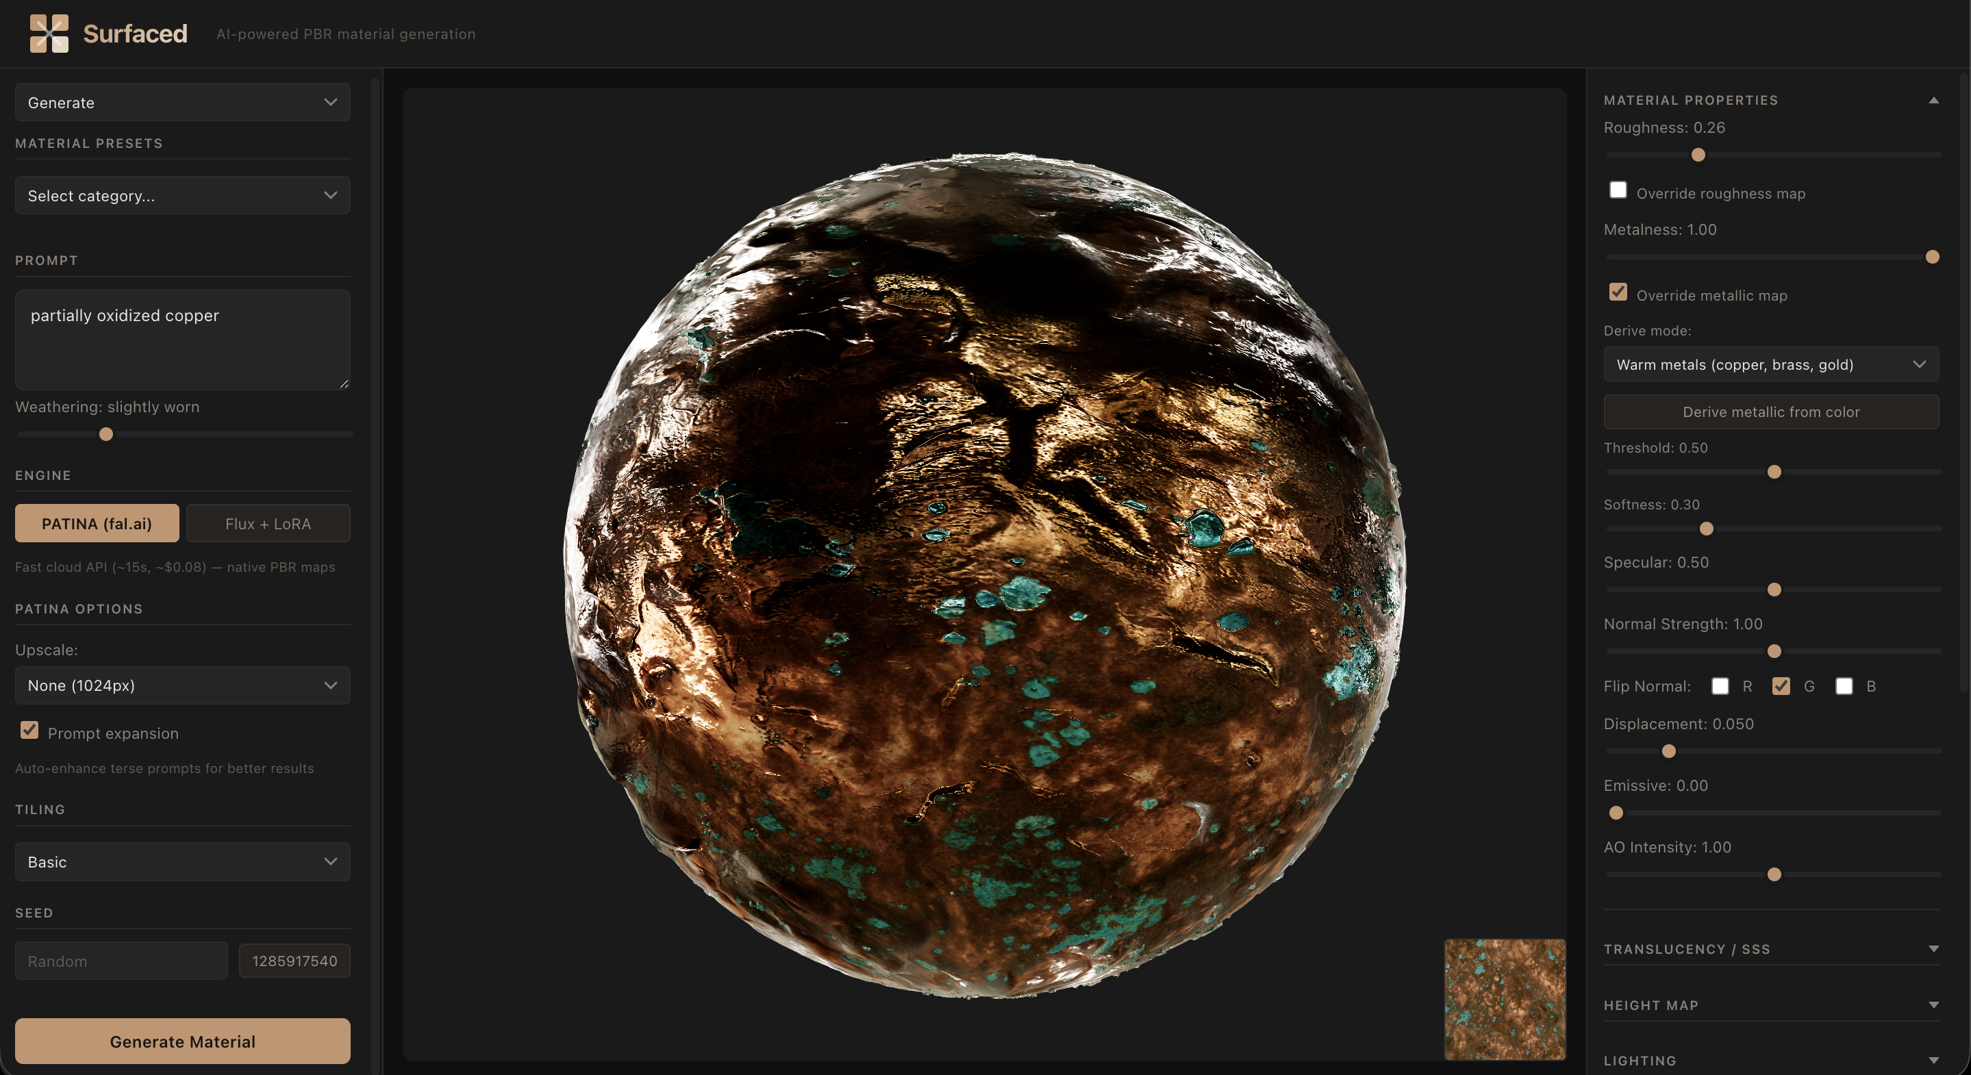Open the Tiling Basic dropdown
The width and height of the screenshot is (1971, 1075).
[182, 861]
